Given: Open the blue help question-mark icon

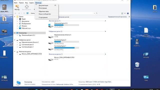Looking at the screenshot, I should (x=128, y=13).
